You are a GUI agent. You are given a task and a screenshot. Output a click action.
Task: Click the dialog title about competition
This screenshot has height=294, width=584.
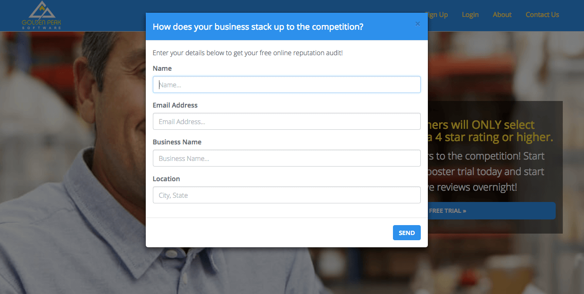tap(258, 27)
